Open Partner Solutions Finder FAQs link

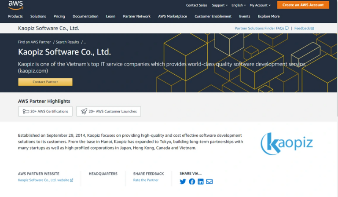click(x=261, y=28)
